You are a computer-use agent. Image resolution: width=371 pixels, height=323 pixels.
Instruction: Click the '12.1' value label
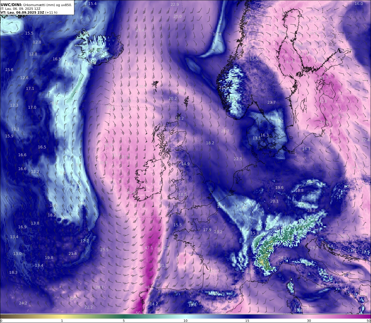(15, 129)
